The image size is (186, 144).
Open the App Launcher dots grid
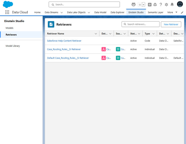(x=7, y=12)
